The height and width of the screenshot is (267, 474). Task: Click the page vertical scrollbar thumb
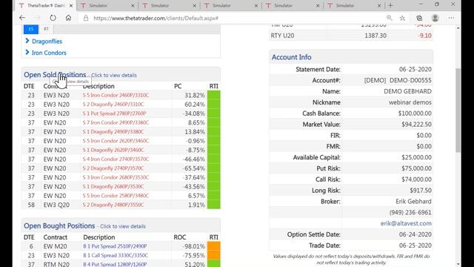click(458, 111)
